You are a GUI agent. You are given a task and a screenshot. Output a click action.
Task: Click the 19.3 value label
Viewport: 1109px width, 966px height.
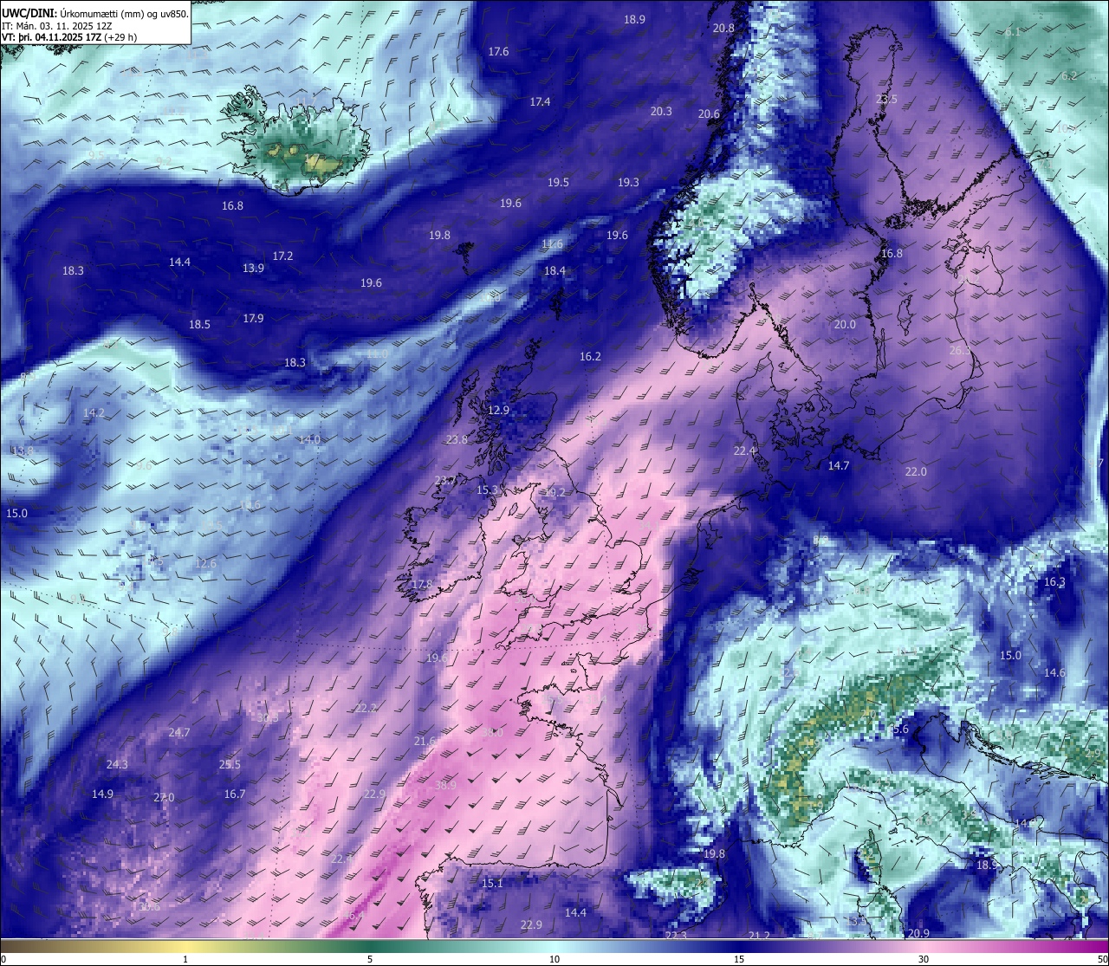(x=628, y=183)
